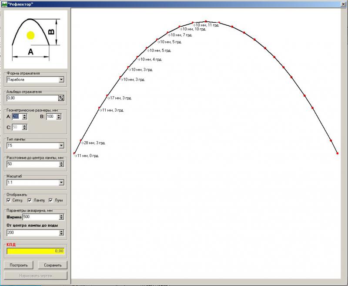The height and width of the screenshot is (286, 348).
Task: Click the Сохранить button
Action: coord(52,265)
